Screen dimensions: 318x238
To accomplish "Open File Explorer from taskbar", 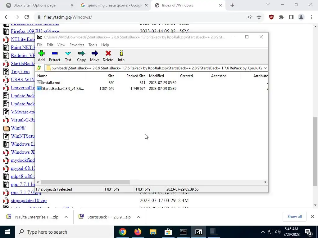I will pyautogui.click(x=153, y=232).
